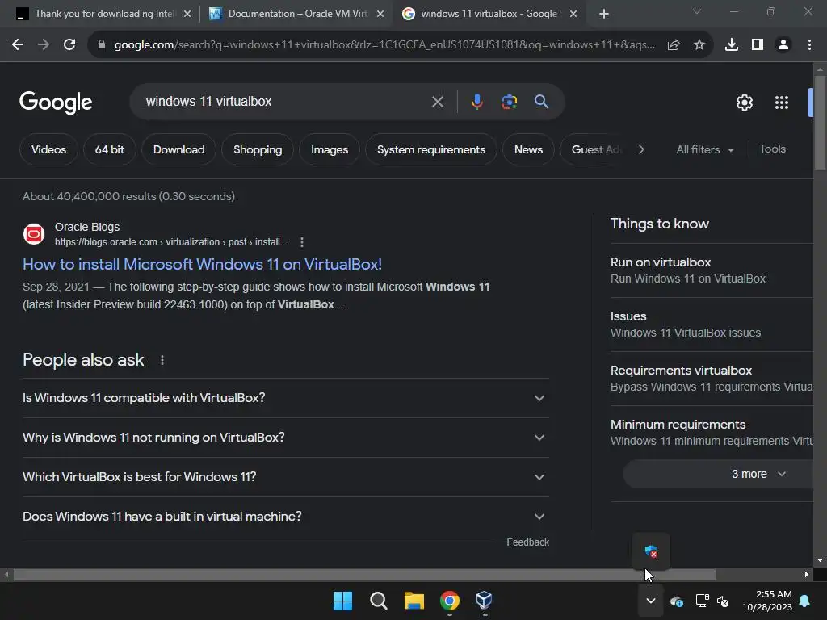Click the vertical scrollbar down arrow
This screenshot has width=827, height=620.
click(x=820, y=560)
